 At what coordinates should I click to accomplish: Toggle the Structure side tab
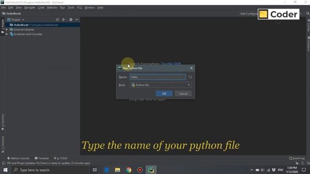point(2,145)
